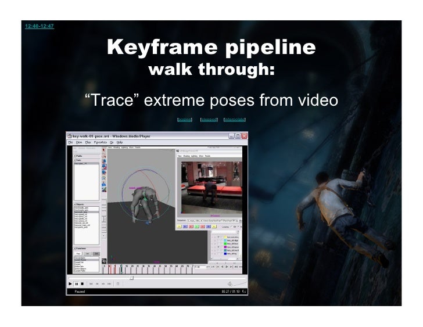423x327 pixels.
Task: Skip to previous track in Media Player
Action: click(x=91, y=283)
